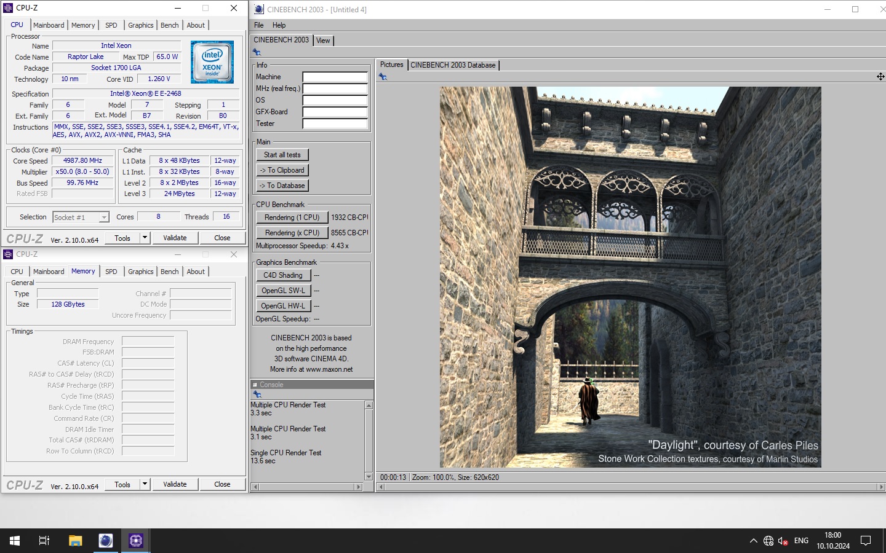
Task: Open the File menu in CINEBENCH
Action: [259, 25]
